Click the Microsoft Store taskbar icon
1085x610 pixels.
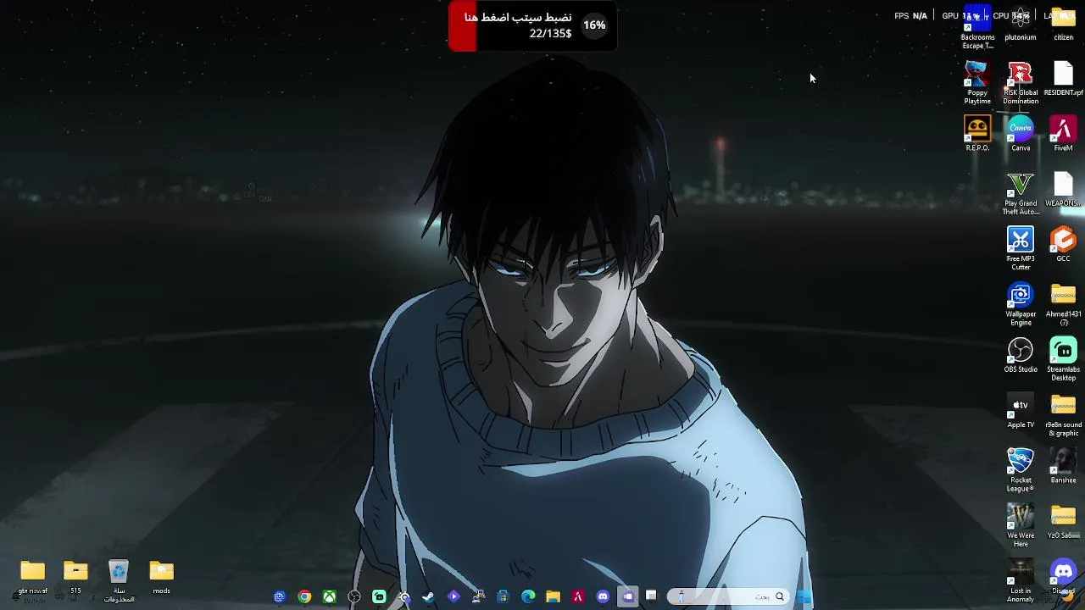(x=503, y=596)
